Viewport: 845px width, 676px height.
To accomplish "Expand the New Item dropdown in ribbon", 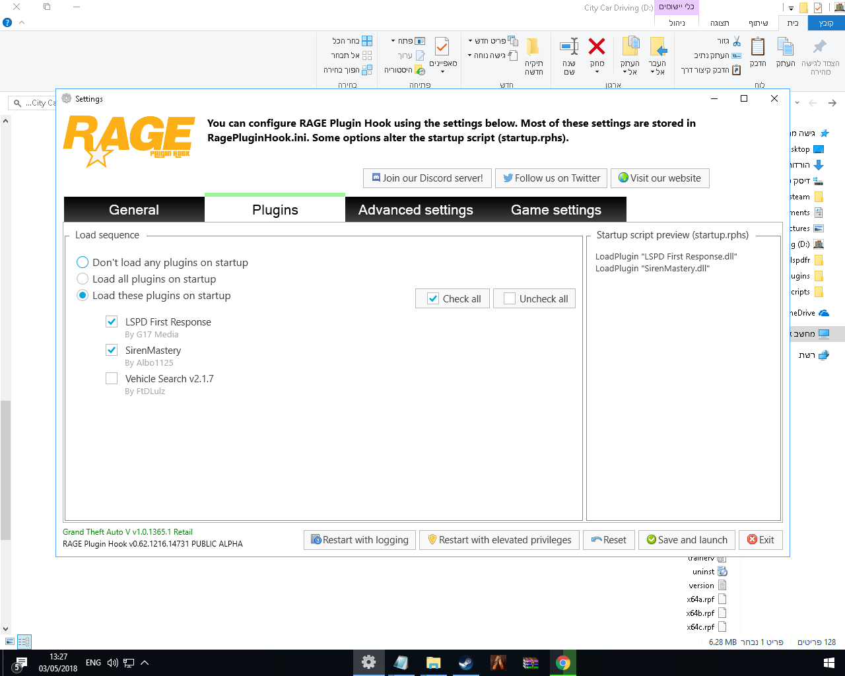I will pyautogui.click(x=492, y=41).
